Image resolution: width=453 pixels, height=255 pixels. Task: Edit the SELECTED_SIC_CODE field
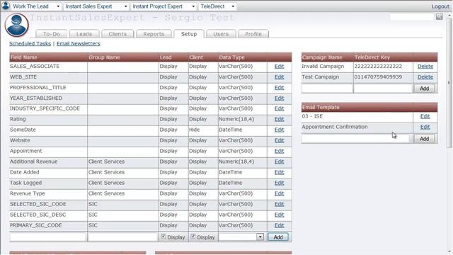coord(279,204)
